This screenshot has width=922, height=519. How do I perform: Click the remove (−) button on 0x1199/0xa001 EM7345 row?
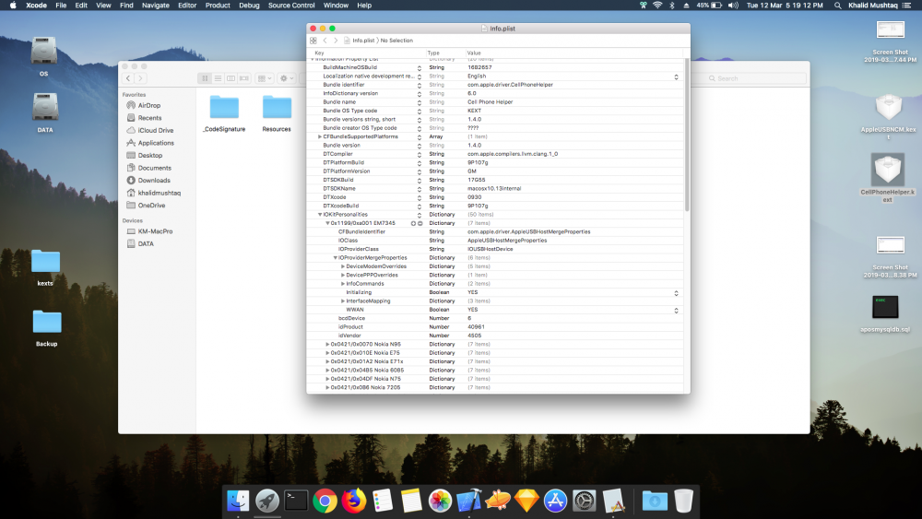pos(420,223)
